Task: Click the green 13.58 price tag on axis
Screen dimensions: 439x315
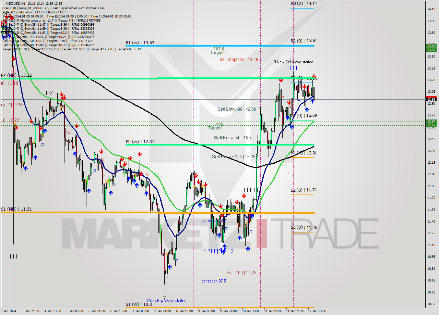Action: pyautogui.click(x=431, y=50)
